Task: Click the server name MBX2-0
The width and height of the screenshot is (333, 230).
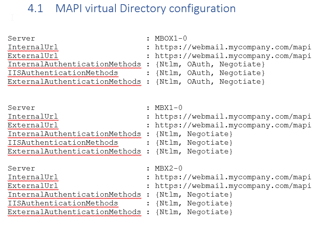Action: point(168,168)
